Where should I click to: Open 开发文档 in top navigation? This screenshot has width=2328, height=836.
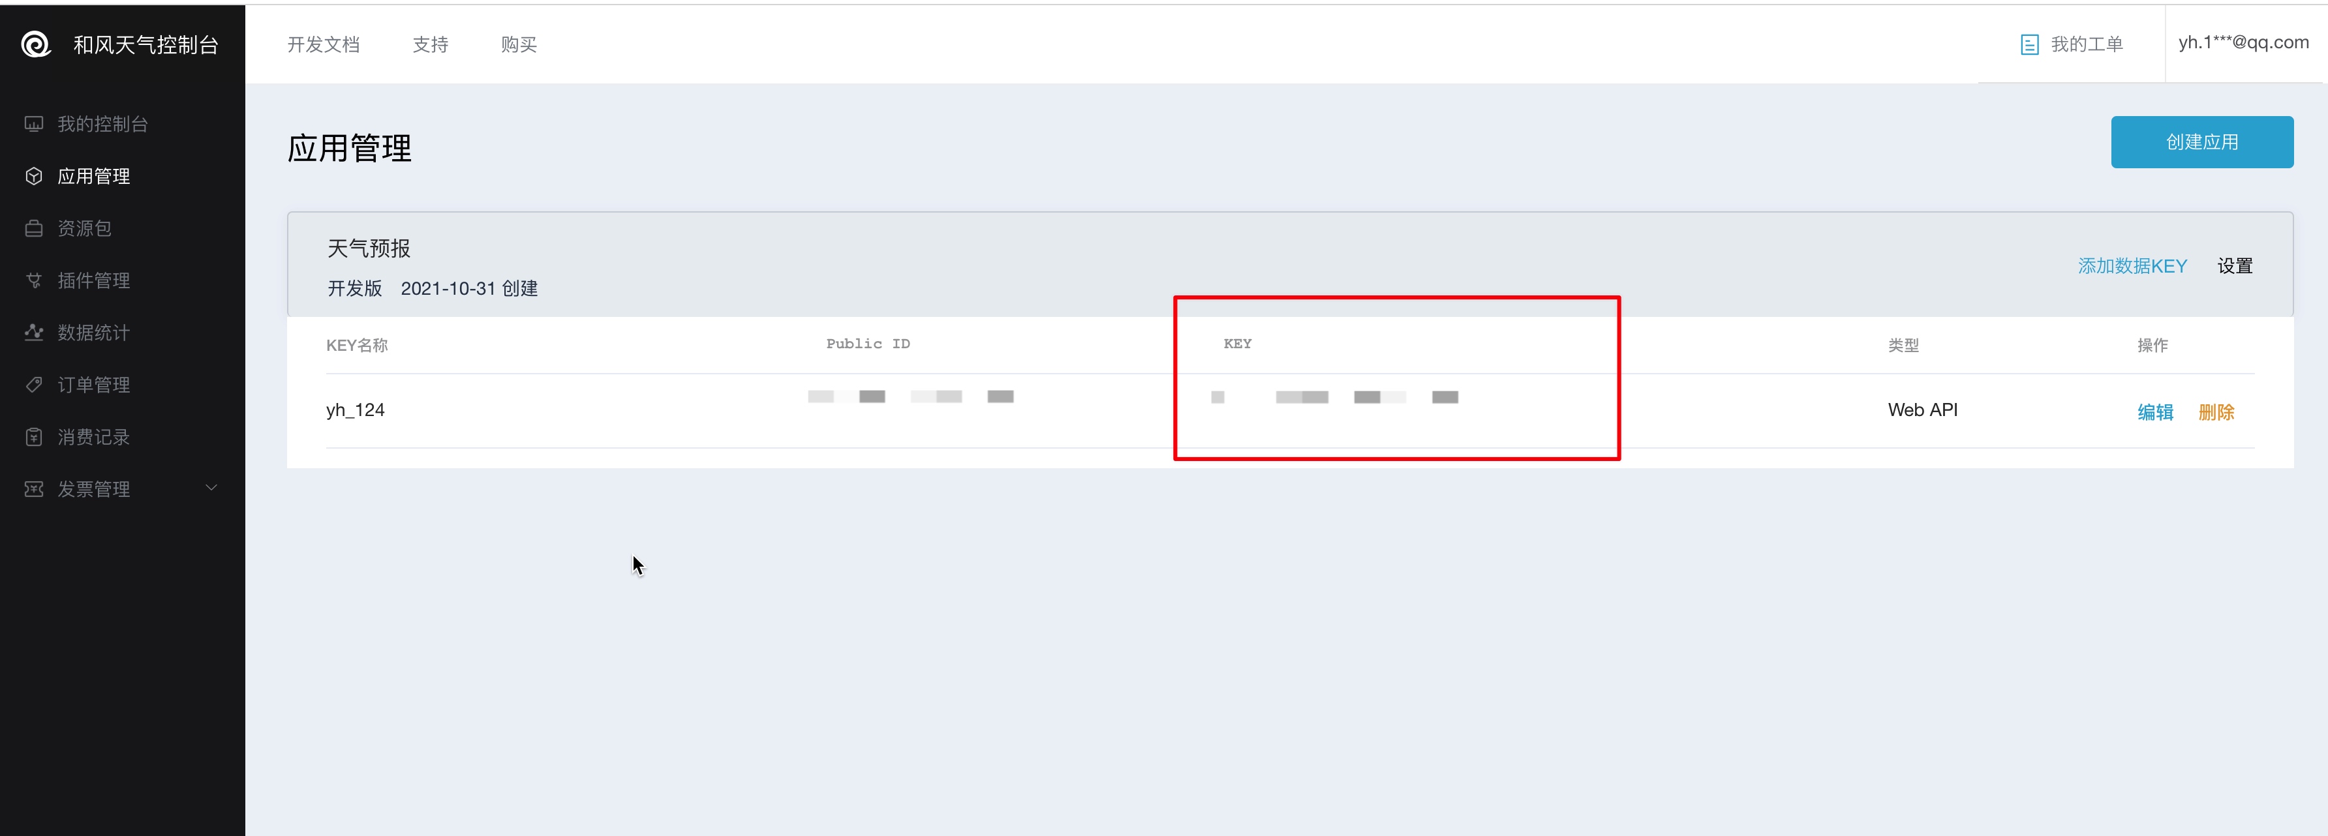pyautogui.click(x=322, y=44)
